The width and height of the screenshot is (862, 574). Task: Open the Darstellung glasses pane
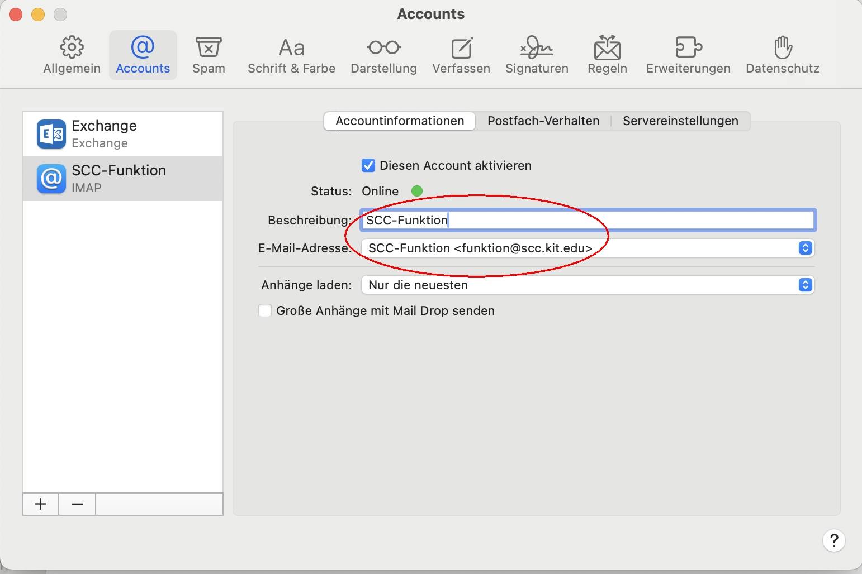point(383,55)
